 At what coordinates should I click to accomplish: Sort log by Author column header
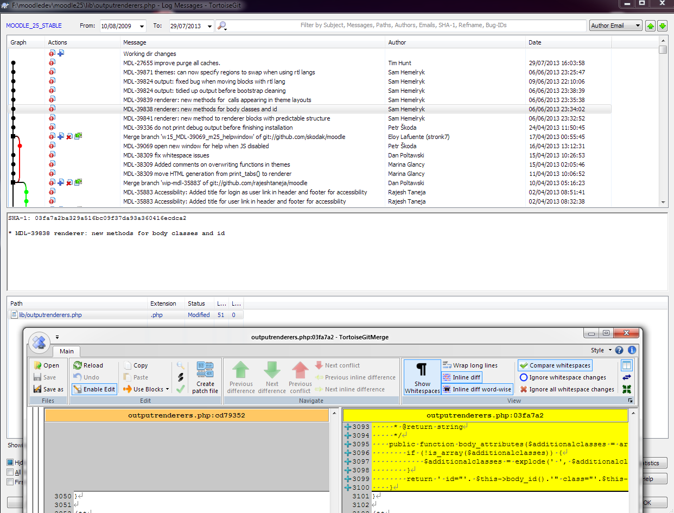click(x=455, y=42)
